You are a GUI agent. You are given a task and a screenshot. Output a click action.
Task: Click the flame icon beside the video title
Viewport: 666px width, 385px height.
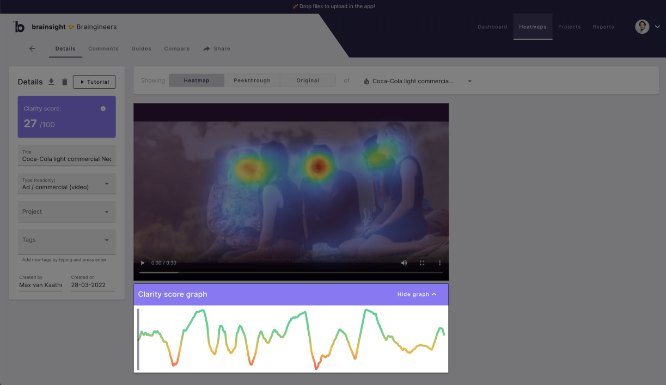coord(366,81)
